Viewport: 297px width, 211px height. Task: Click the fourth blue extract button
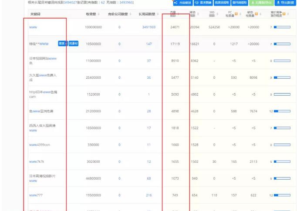(x=240, y=3)
